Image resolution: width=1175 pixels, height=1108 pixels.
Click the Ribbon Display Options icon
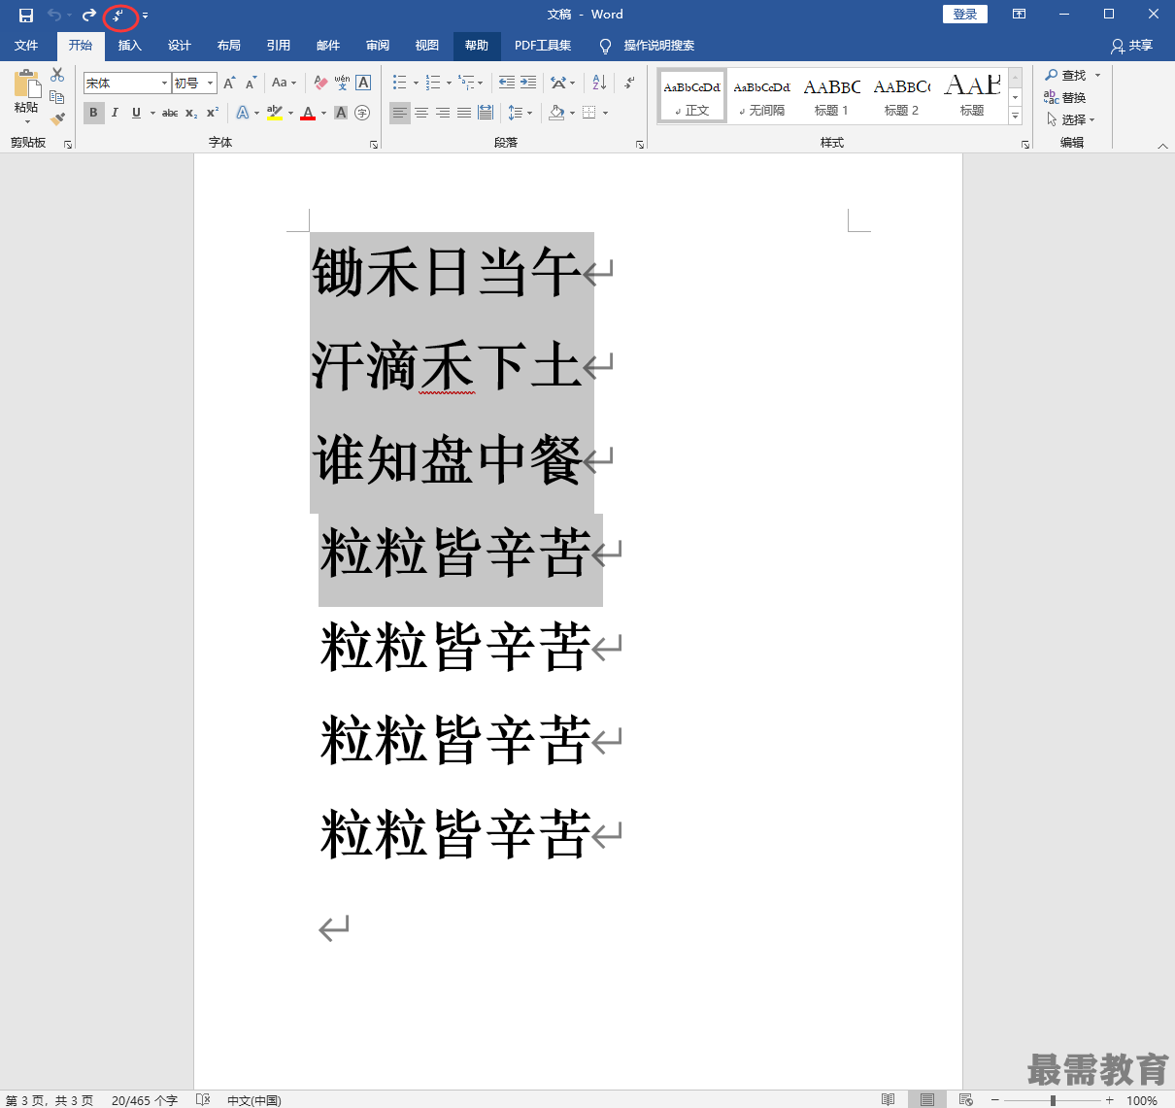pyautogui.click(x=1019, y=15)
